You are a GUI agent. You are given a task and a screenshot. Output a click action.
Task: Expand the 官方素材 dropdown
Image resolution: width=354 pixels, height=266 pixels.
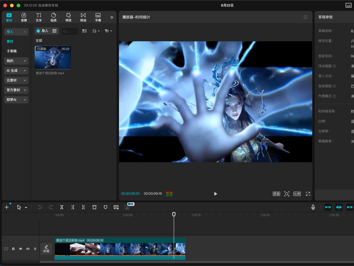[16, 90]
